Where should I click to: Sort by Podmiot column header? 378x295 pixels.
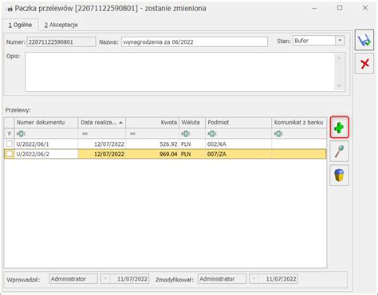[238, 122]
